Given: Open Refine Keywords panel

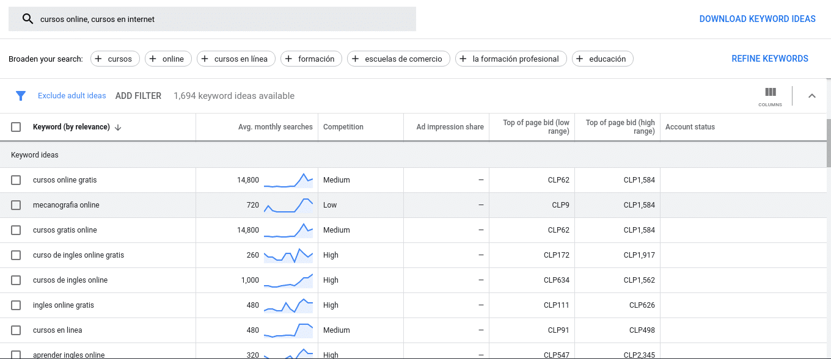Looking at the screenshot, I should click(770, 59).
